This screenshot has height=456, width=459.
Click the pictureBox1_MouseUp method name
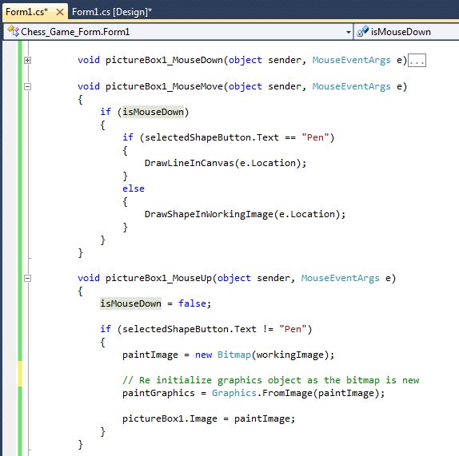pos(158,278)
